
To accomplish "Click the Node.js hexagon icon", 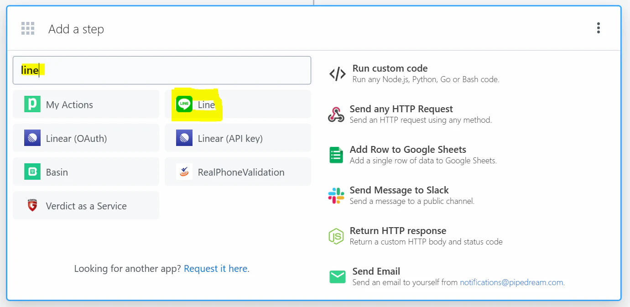I will click(336, 236).
